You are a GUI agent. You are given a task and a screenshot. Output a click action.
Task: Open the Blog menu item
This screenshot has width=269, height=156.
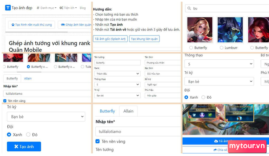(83, 8)
